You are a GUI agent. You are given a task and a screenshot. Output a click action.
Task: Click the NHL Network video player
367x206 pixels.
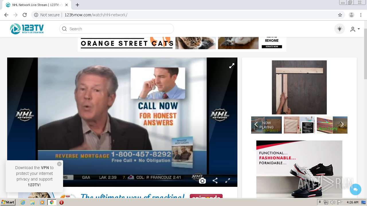click(x=122, y=122)
